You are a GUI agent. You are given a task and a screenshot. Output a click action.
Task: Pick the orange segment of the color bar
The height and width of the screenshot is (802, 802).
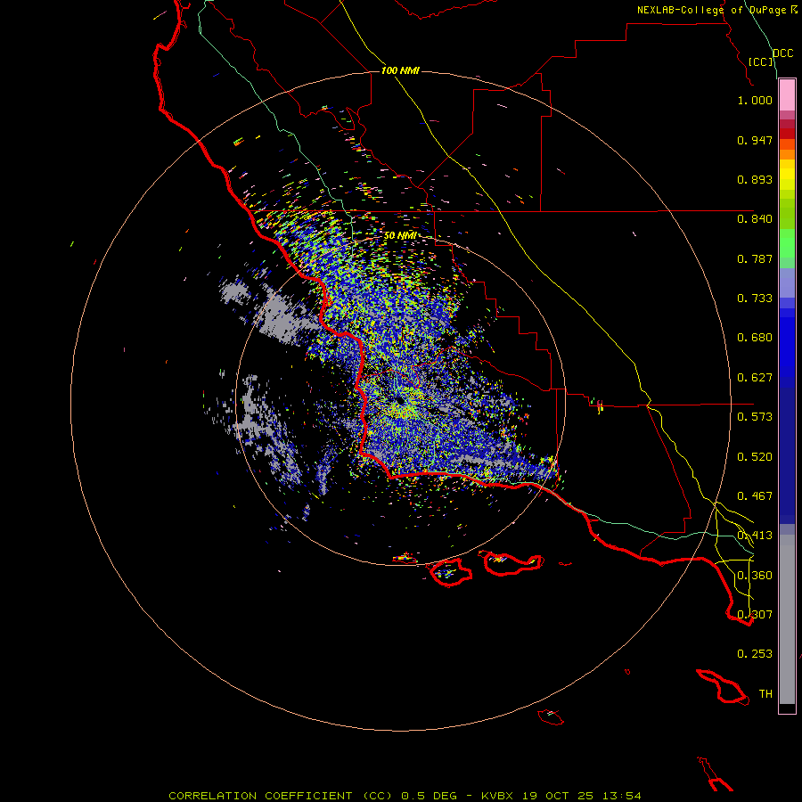tap(787, 154)
